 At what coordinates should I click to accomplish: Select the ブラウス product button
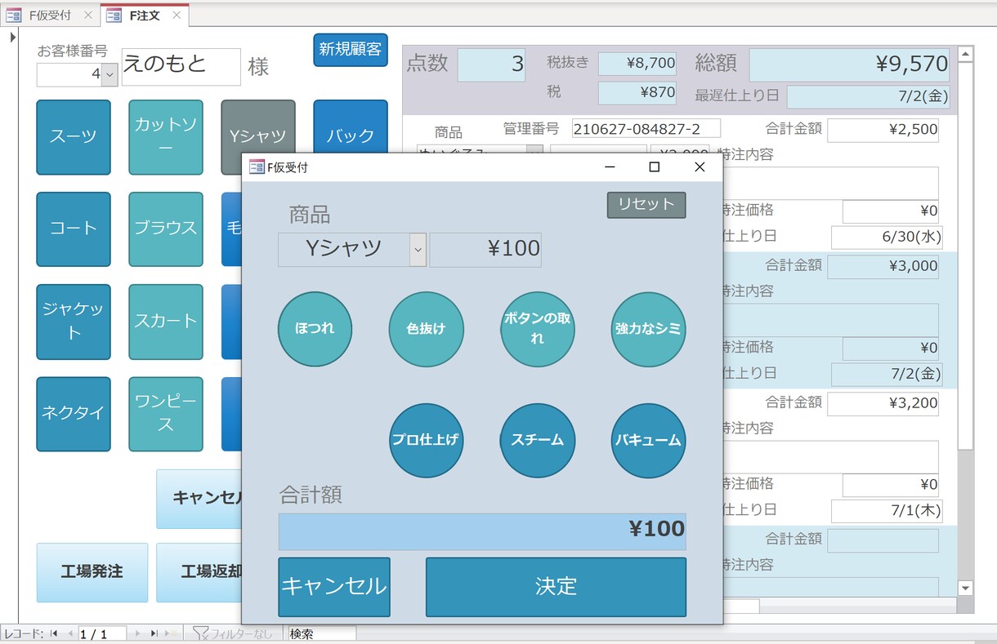tap(166, 229)
